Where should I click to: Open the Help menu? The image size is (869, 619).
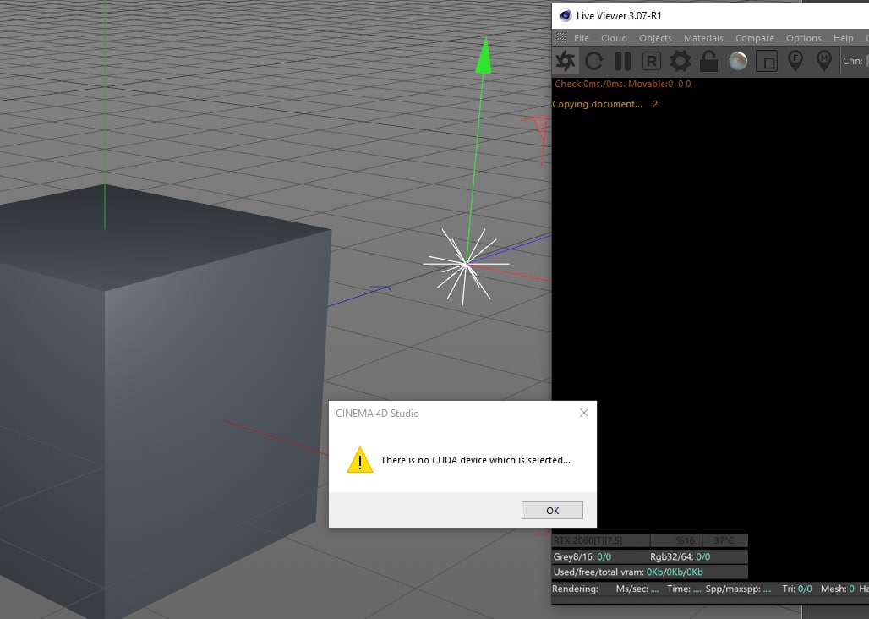click(843, 38)
